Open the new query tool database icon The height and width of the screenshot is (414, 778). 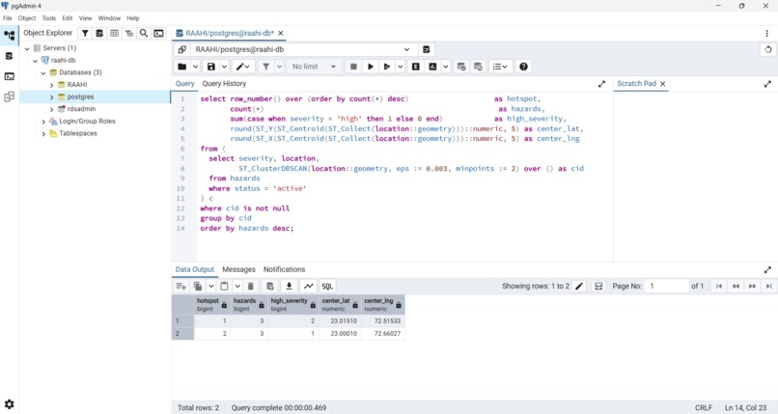point(426,49)
